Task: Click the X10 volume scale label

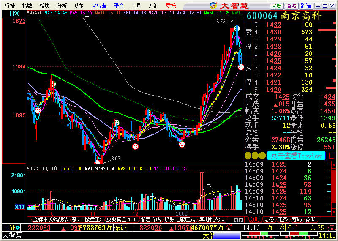Action: (19, 207)
